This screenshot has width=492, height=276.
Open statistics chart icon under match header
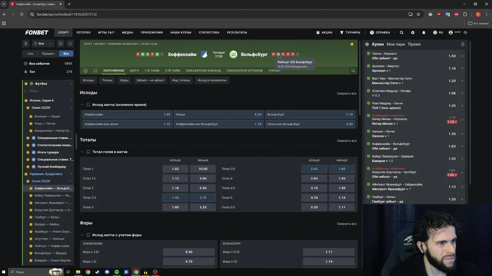pos(85,71)
